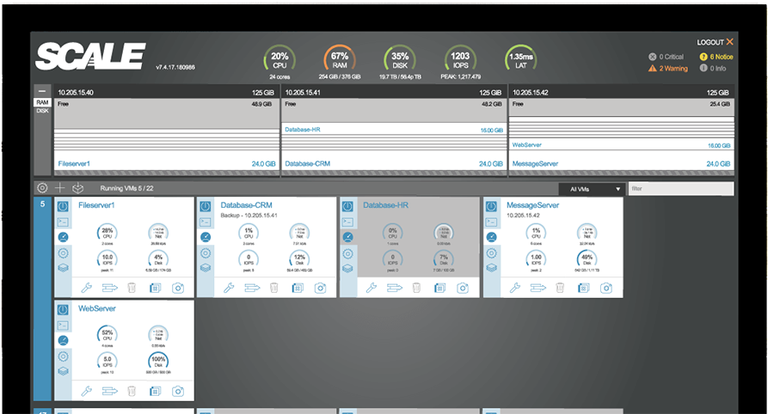
Task: Click MessageServer wrench edit icon
Action: 515,288
